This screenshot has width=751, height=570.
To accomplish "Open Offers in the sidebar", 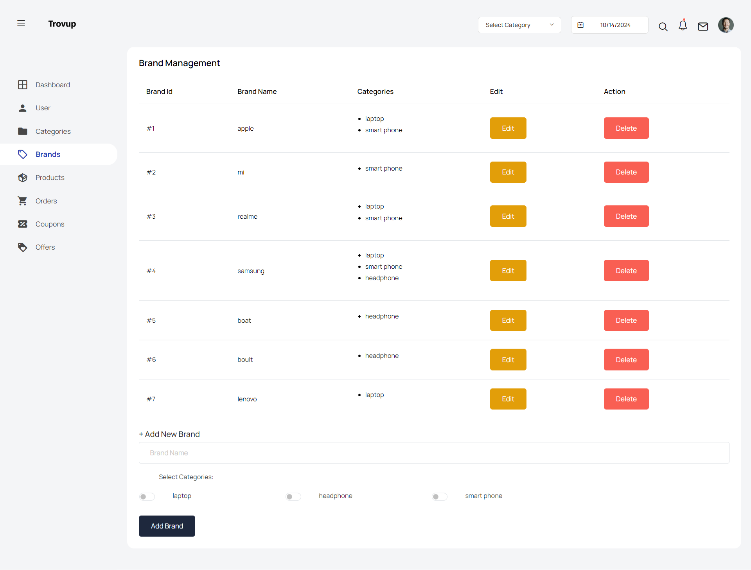I will pyautogui.click(x=45, y=247).
